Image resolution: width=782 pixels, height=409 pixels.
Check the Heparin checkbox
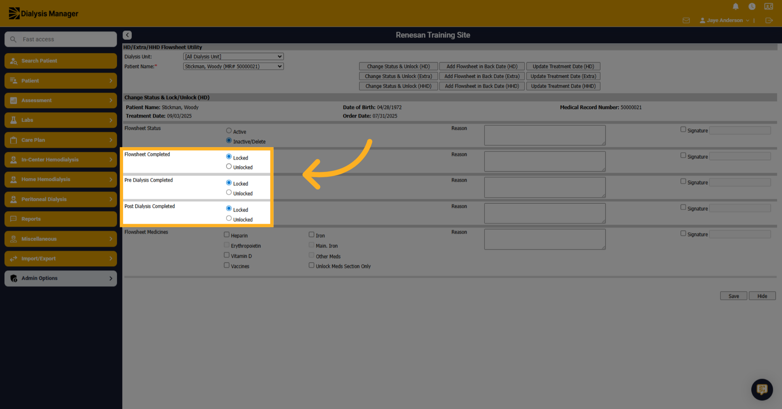[226, 235]
